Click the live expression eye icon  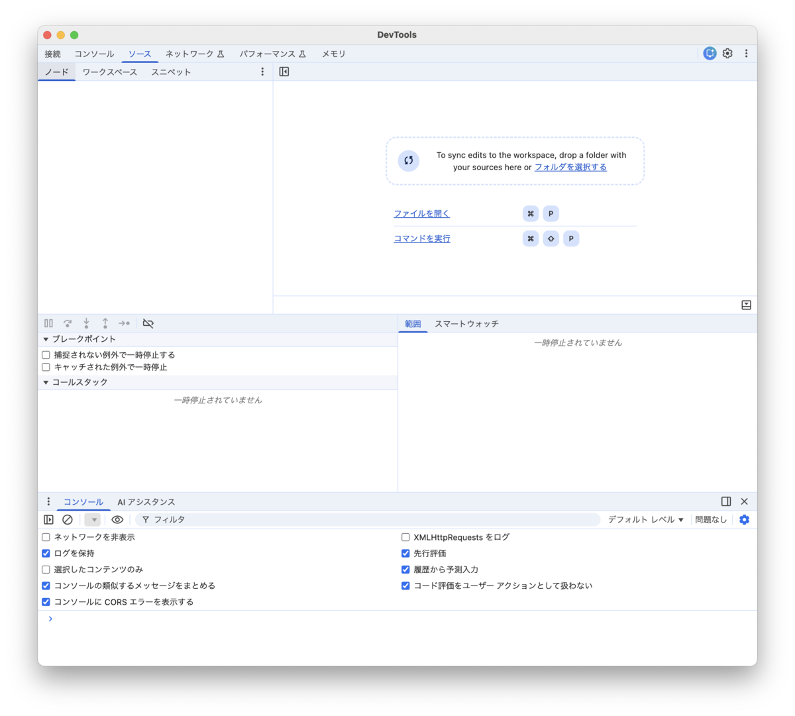click(x=117, y=520)
